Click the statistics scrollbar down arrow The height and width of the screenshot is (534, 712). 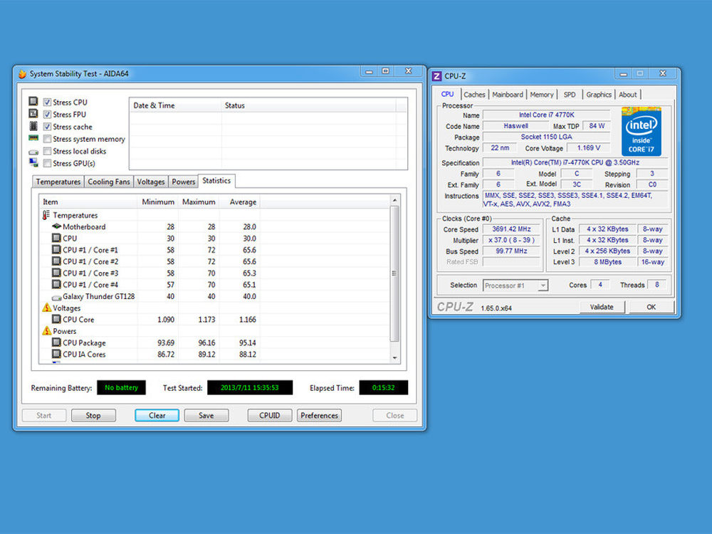[x=394, y=358]
